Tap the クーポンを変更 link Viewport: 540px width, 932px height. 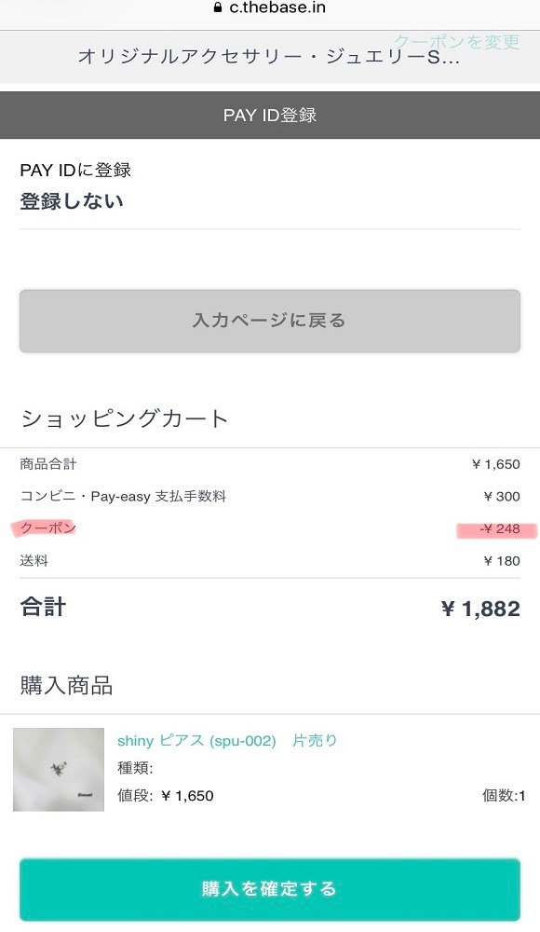point(457,42)
